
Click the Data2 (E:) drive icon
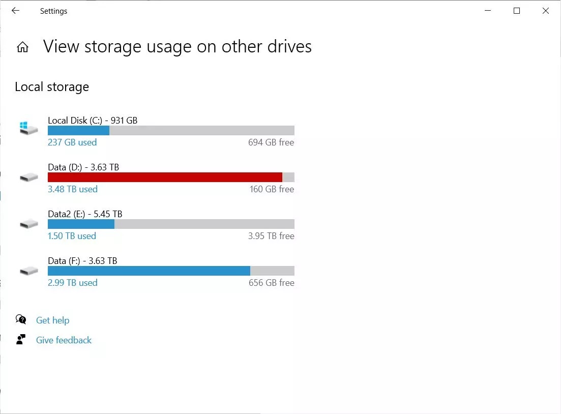pyautogui.click(x=28, y=224)
